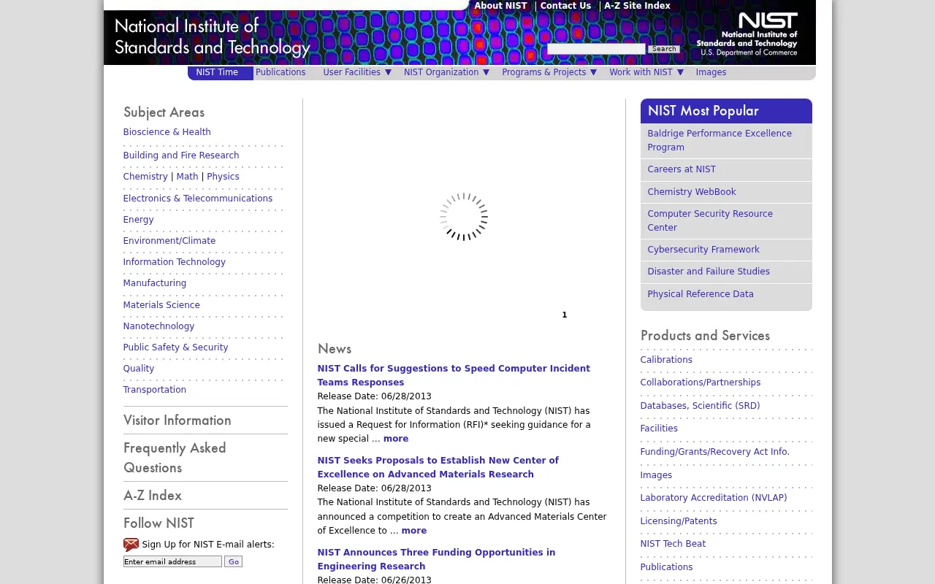Open the Publications menu item
Image resolution: width=935 pixels, height=584 pixels.
click(x=280, y=72)
